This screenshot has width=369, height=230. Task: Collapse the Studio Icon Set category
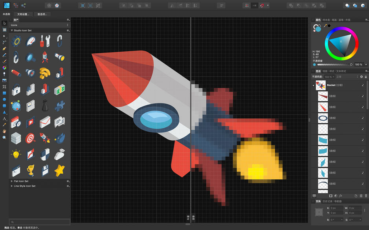pos(12,31)
